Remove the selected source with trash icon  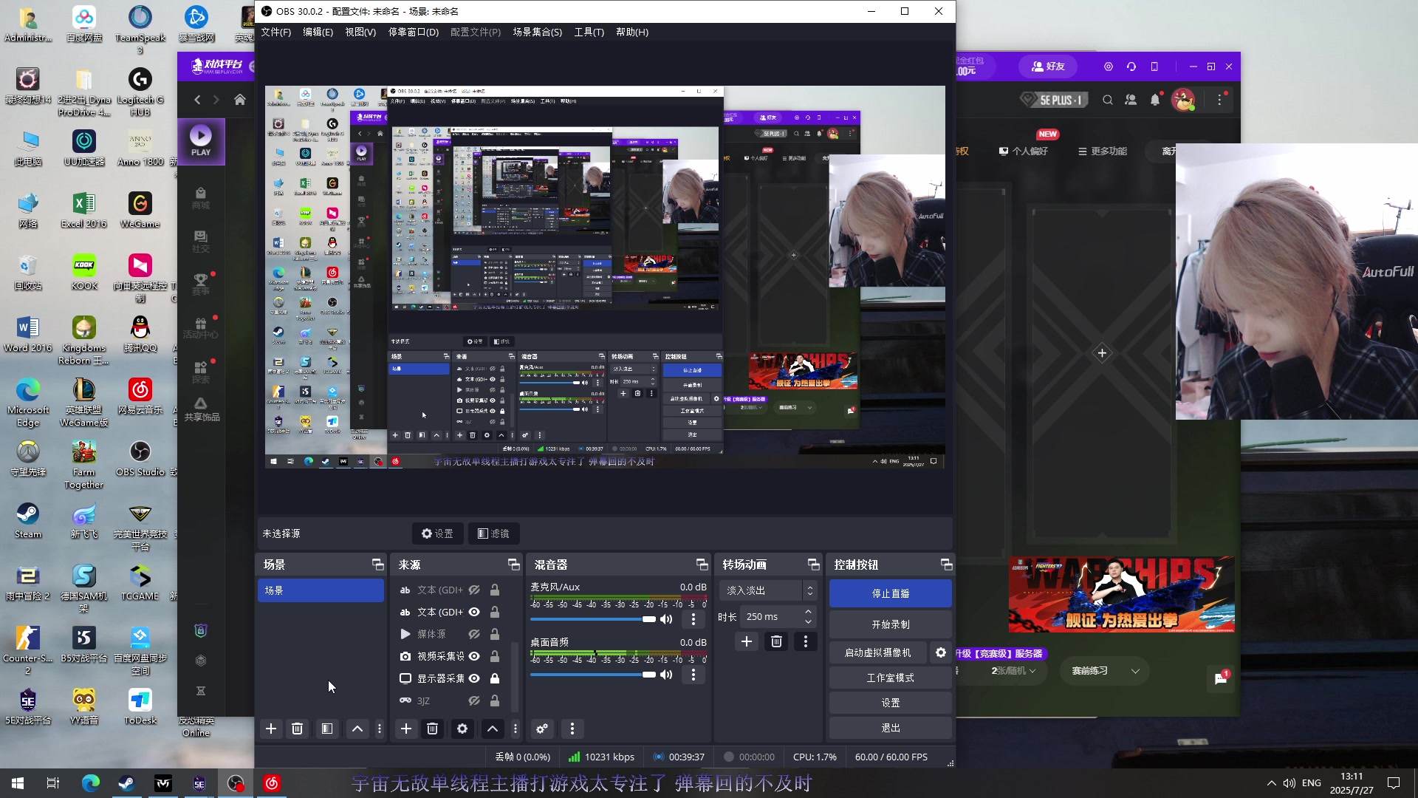433,729
